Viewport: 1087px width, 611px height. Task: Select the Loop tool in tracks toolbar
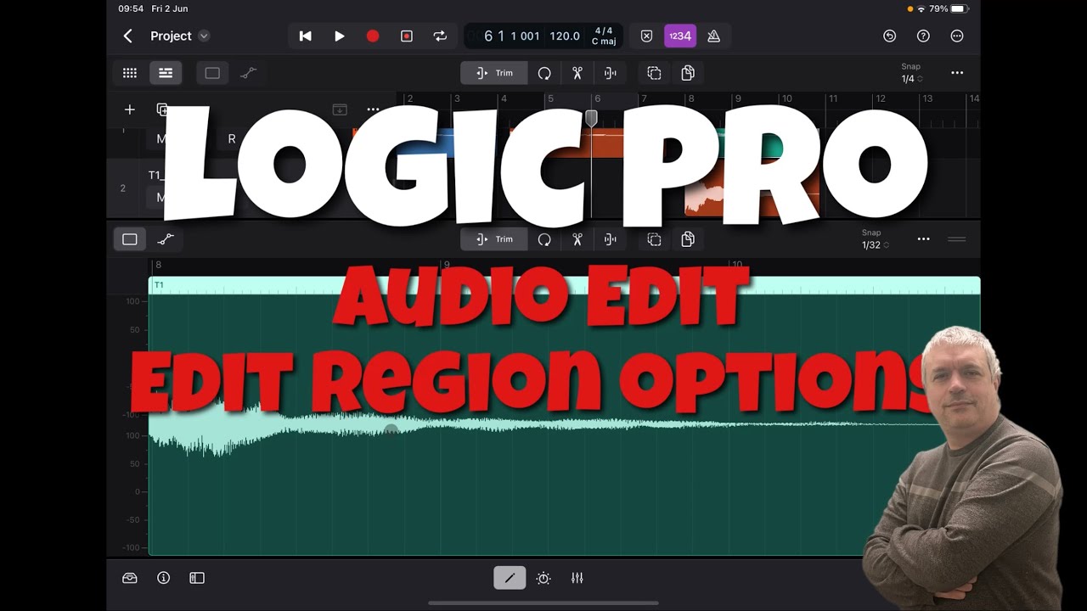tap(544, 73)
